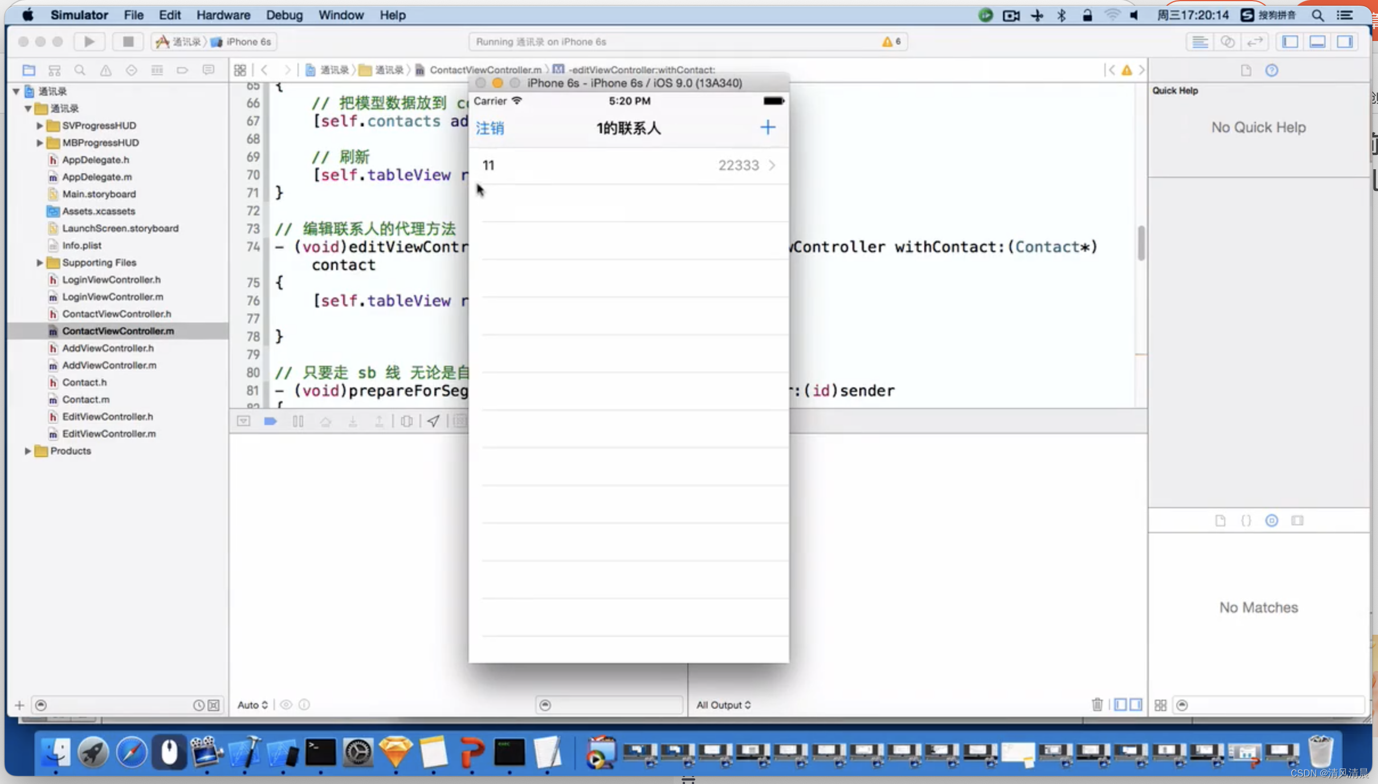Click the '+' button to add contact
This screenshot has height=784, width=1378.
tap(768, 126)
